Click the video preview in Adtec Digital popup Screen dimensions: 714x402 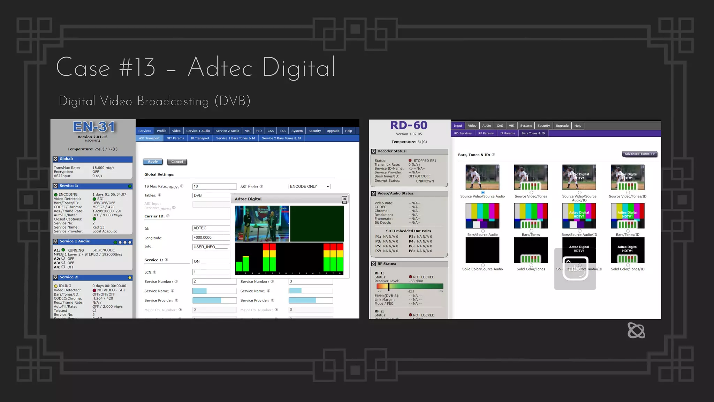click(x=262, y=224)
